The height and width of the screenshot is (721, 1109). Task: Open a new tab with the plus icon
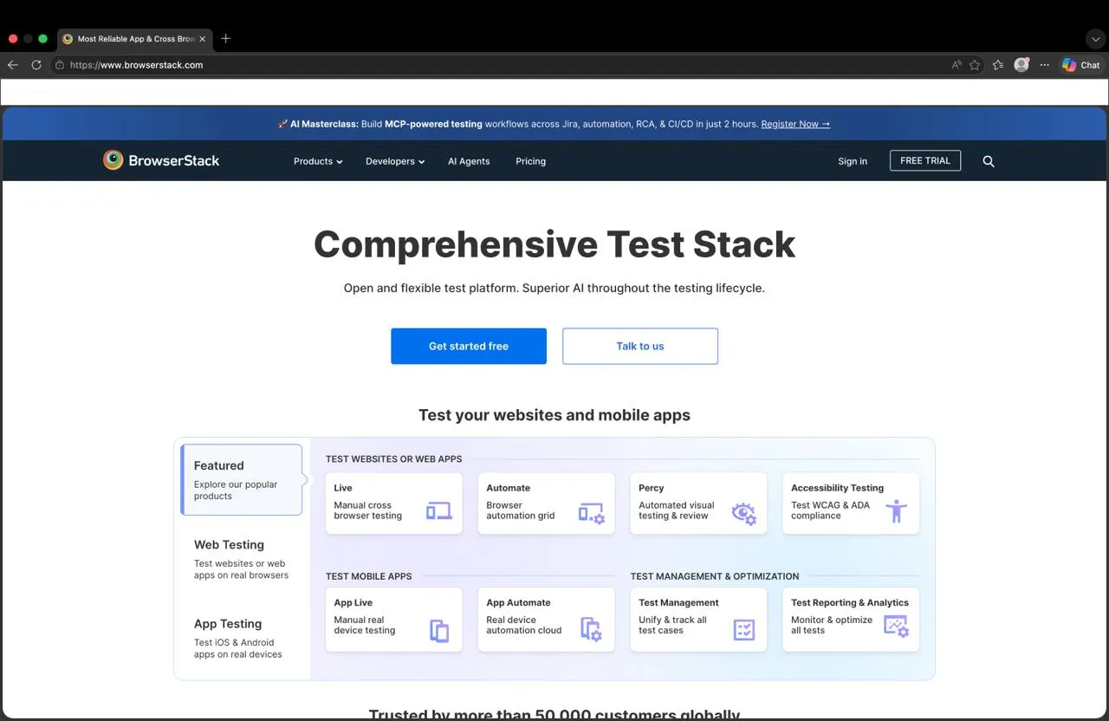(226, 38)
